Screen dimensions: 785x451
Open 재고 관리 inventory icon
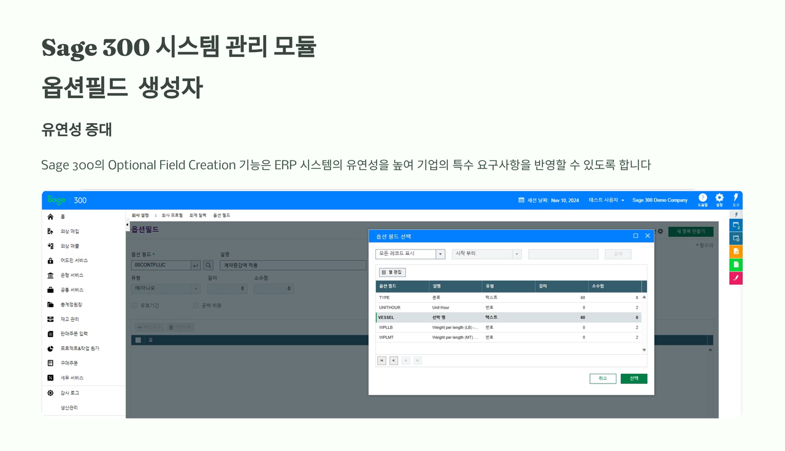coord(50,319)
